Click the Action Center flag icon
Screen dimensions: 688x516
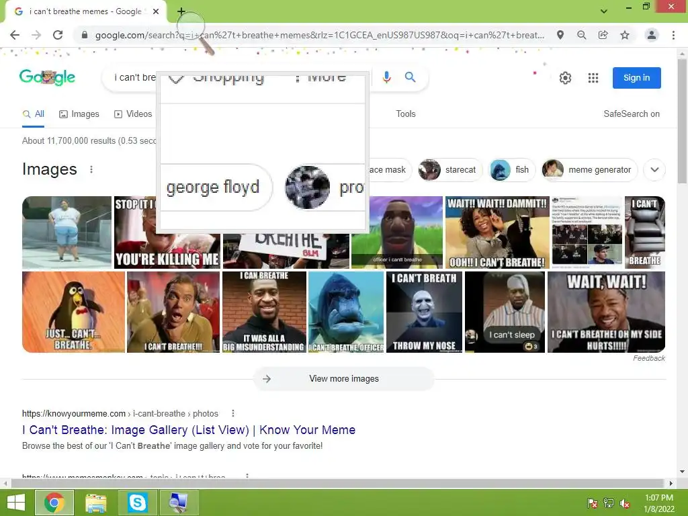pyautogui.click(x=592, y=503)
